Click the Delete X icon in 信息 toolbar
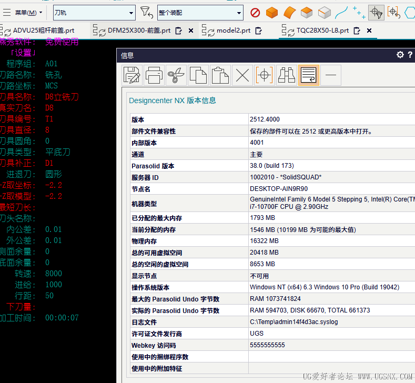This screenshot has height=383, width=415. coord(242,75)
